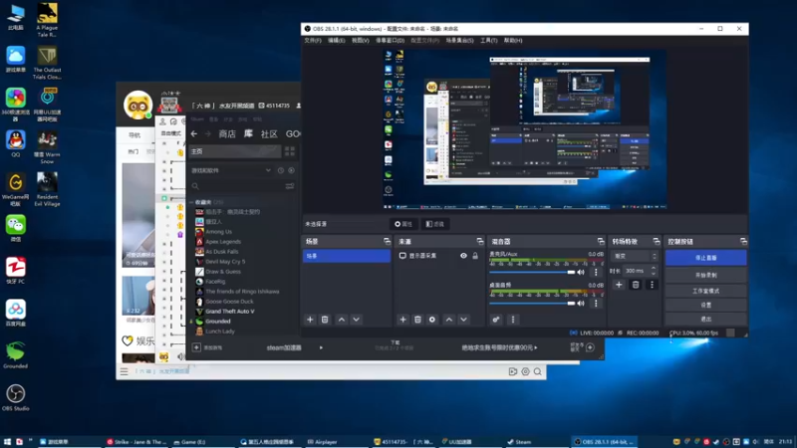Remove selected scene with trash icon
Screen dimensions: 797x448
coord(325,320)
